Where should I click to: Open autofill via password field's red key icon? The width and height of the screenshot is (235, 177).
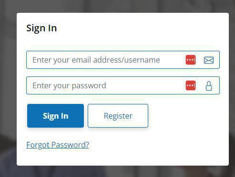pyautogui.click(x=191, y=85)
